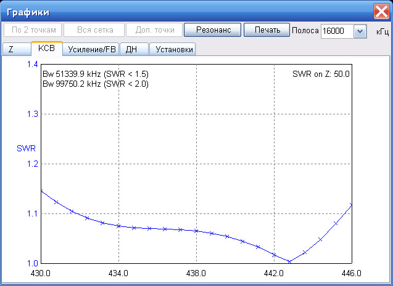This screenshot has width=393, height=286.
Task: Click the "SWR on Z: 50.0" label
Action: coord(321,74)
